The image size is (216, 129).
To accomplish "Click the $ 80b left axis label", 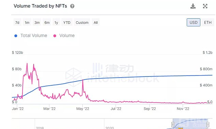I will pos(17,69).
